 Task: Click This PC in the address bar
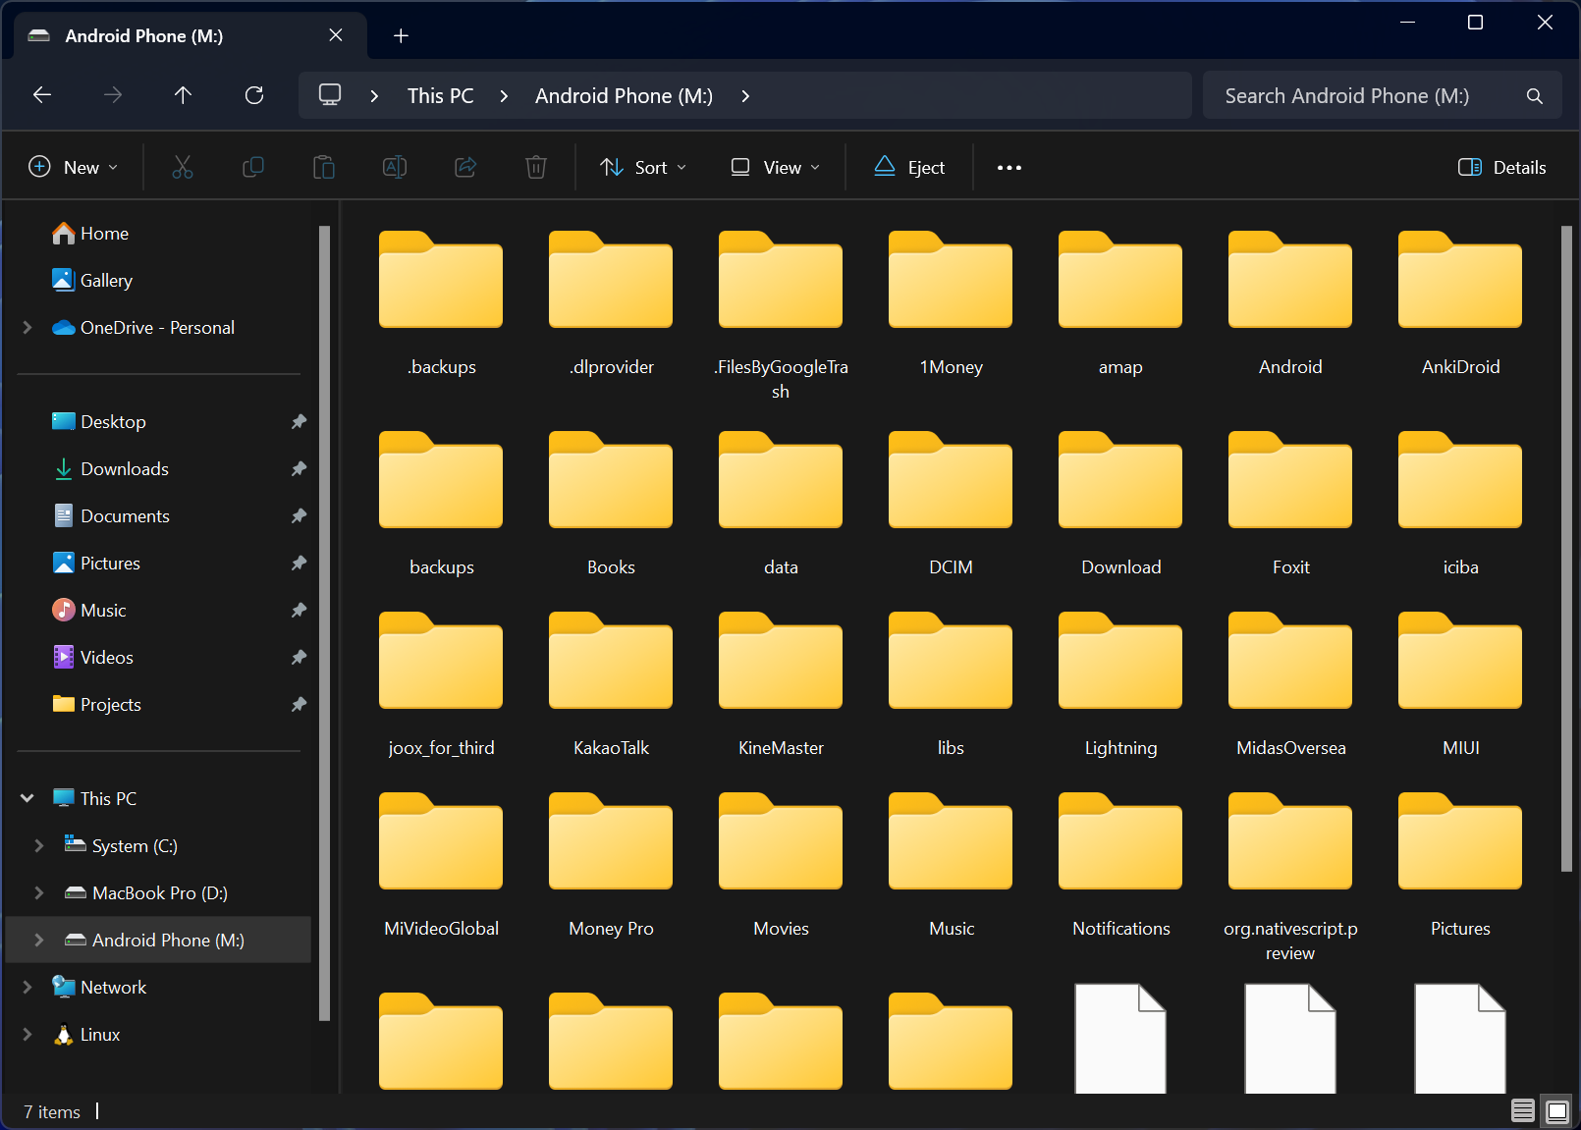440,96
